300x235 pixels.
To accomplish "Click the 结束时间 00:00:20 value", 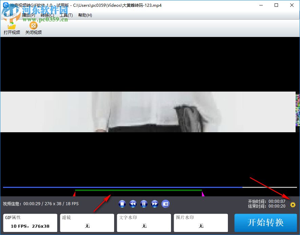I will (x=277, y=206).
